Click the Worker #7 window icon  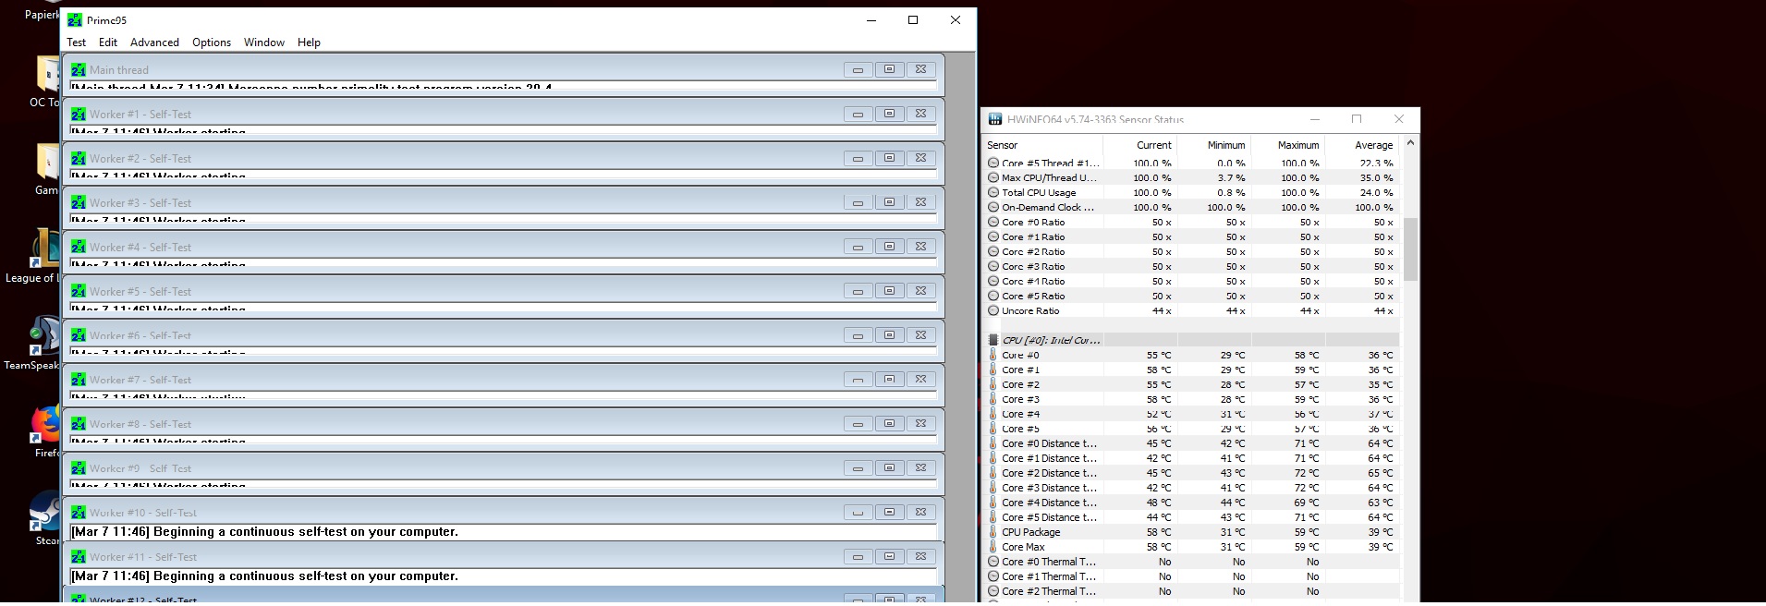pos(79,380)
